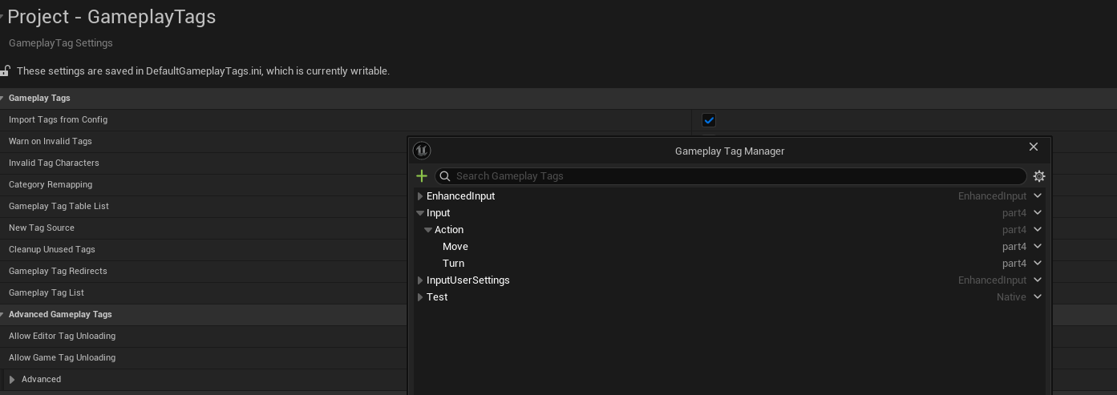Expand the Test tag node
This screenshot has height=395, width=1117.
pyautogui.click(x=420, y=297)
